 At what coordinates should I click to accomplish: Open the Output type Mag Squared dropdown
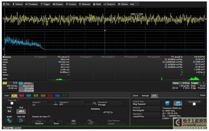(146, 103)
